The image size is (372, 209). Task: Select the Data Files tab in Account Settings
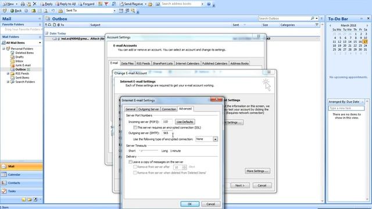click(127, 63)
